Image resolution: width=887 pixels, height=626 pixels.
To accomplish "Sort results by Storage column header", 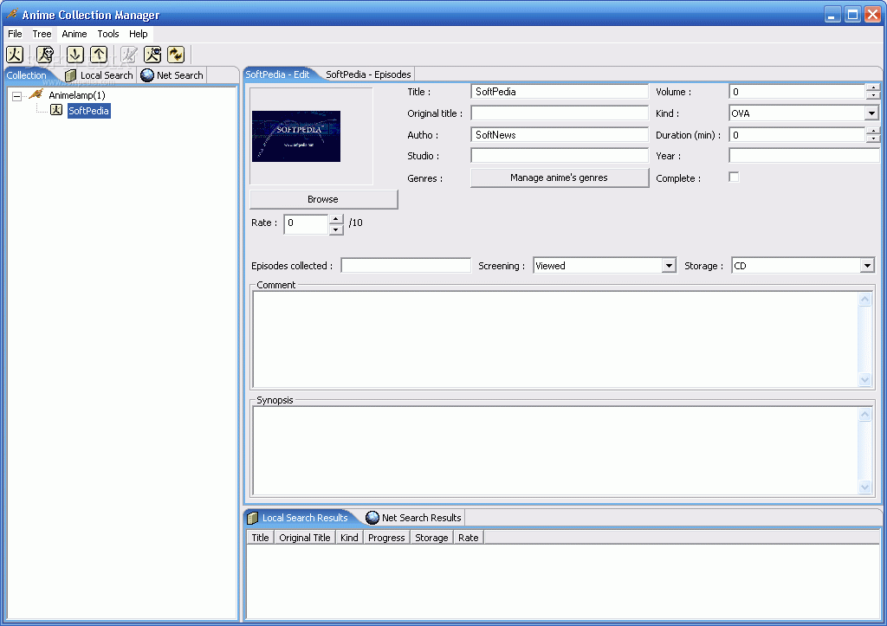I will pos(431,538).
